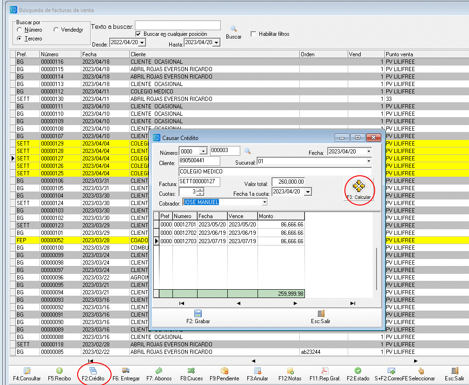Open the Fecha 1a cuota dropdown
Image resolution: width=469 pixels, height=385 pixels.
308,192
